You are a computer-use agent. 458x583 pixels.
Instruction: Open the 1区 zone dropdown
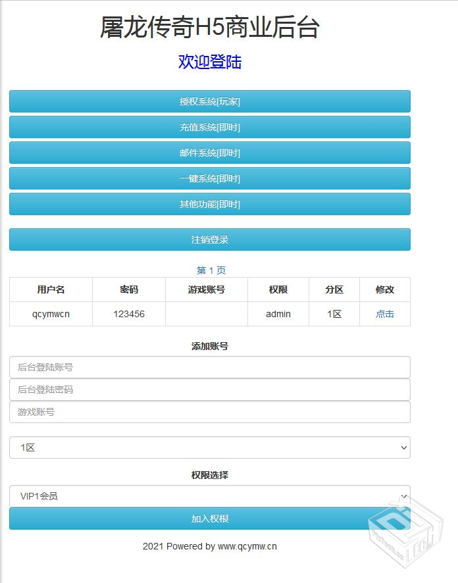click(x=209, y=447)
